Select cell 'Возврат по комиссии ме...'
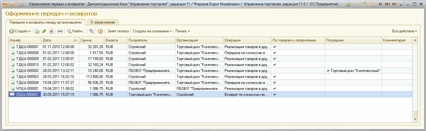 click(247, 94)
